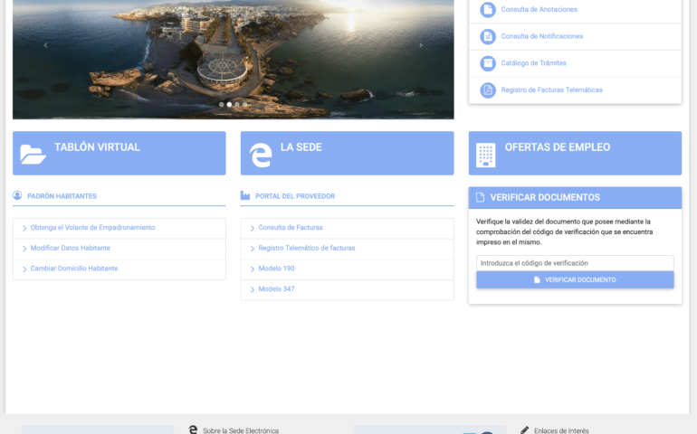This screenshot has width=697, height=434.
Task: Focus the código de verificación input field
Action: (x=575, y=263)
